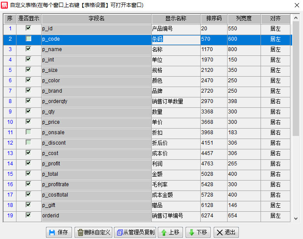Click column width cell of p_name row
The height and width of the screenshot is (239, 303).
click(x=244, y=49)
